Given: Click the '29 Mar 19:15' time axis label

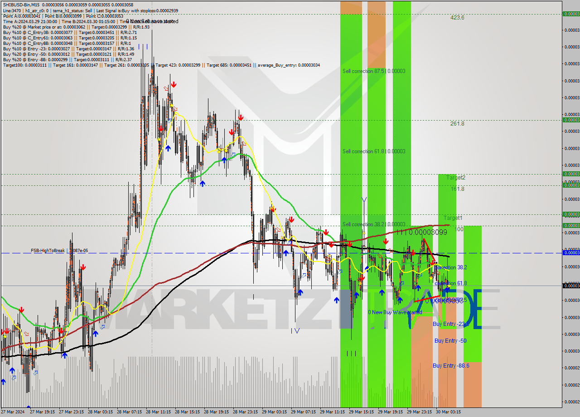Looking at the screenshot, I should point(391,412).
